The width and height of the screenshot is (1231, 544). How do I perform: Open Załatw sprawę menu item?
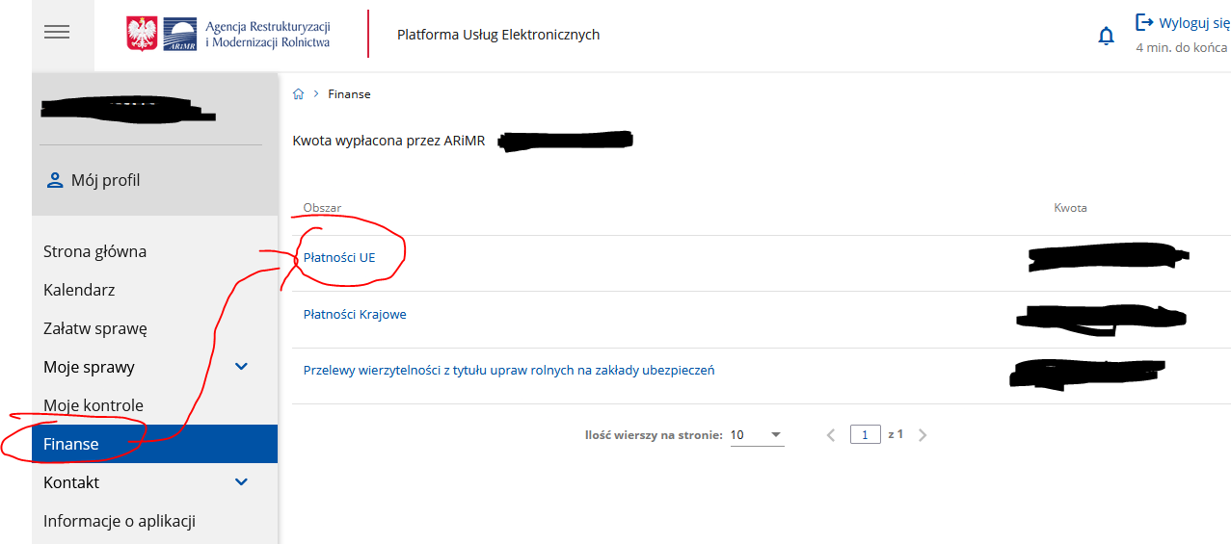point(94,328)
